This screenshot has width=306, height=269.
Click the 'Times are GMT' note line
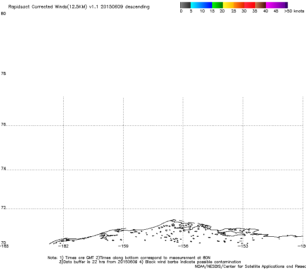coord(129,258)
